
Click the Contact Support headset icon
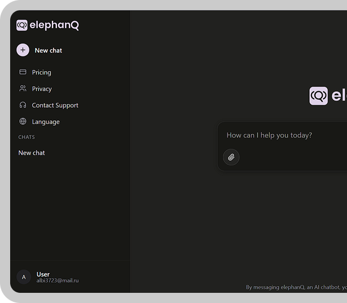point(23,105)
